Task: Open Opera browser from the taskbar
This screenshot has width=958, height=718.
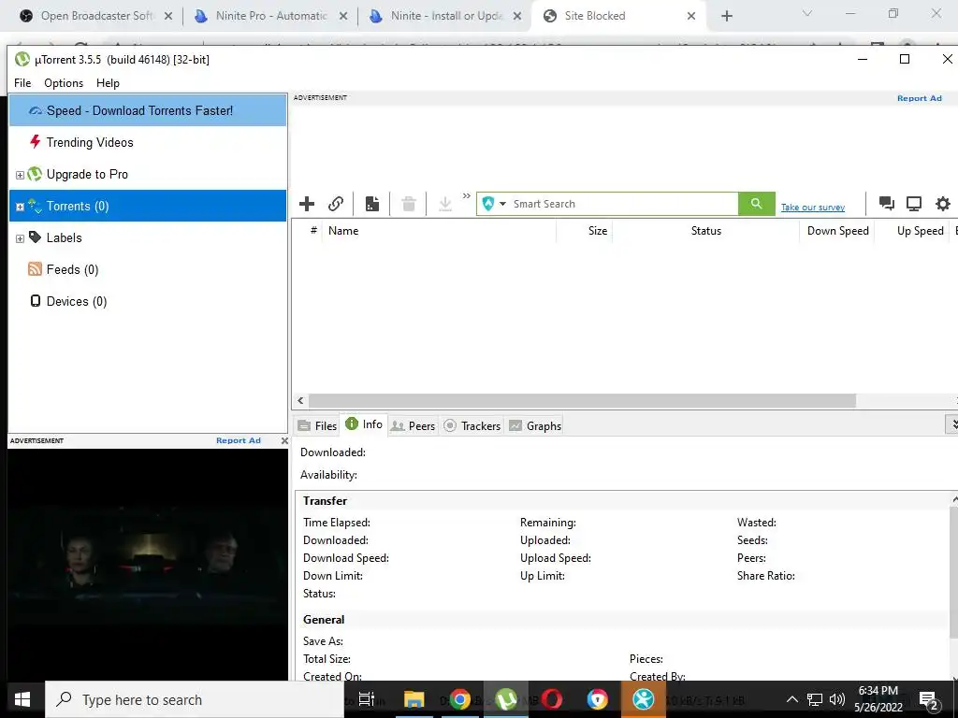Action: [551, 699]
